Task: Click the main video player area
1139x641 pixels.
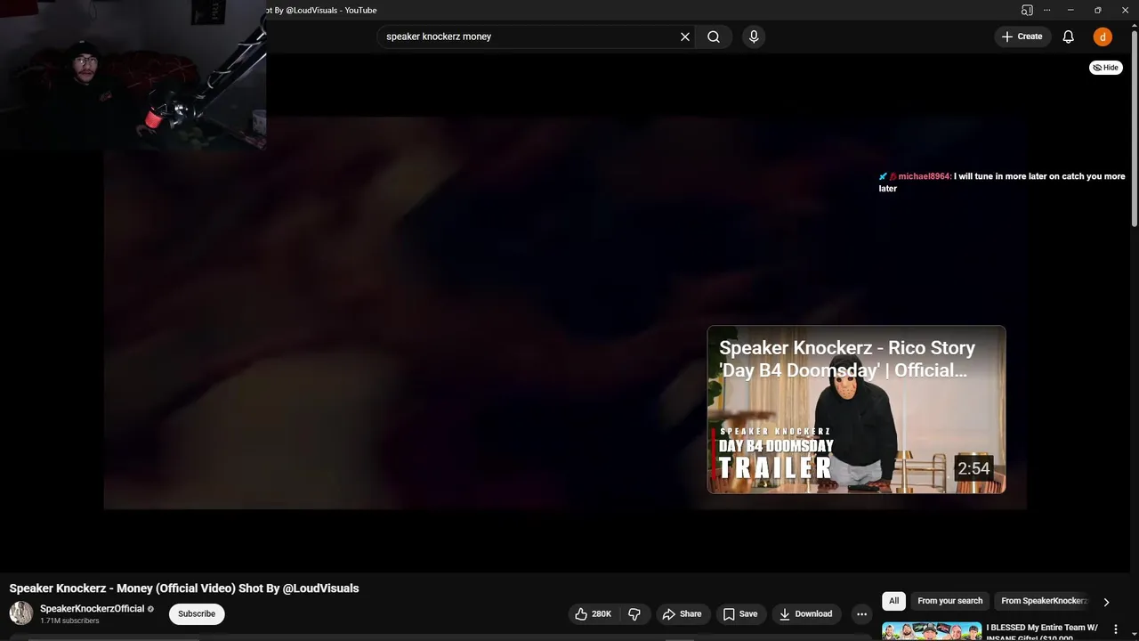Action: pos(564,312)
